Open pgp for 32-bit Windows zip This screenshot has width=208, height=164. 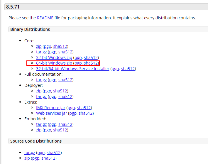tap(78, 58)
